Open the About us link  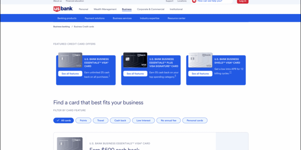(57, 1)
